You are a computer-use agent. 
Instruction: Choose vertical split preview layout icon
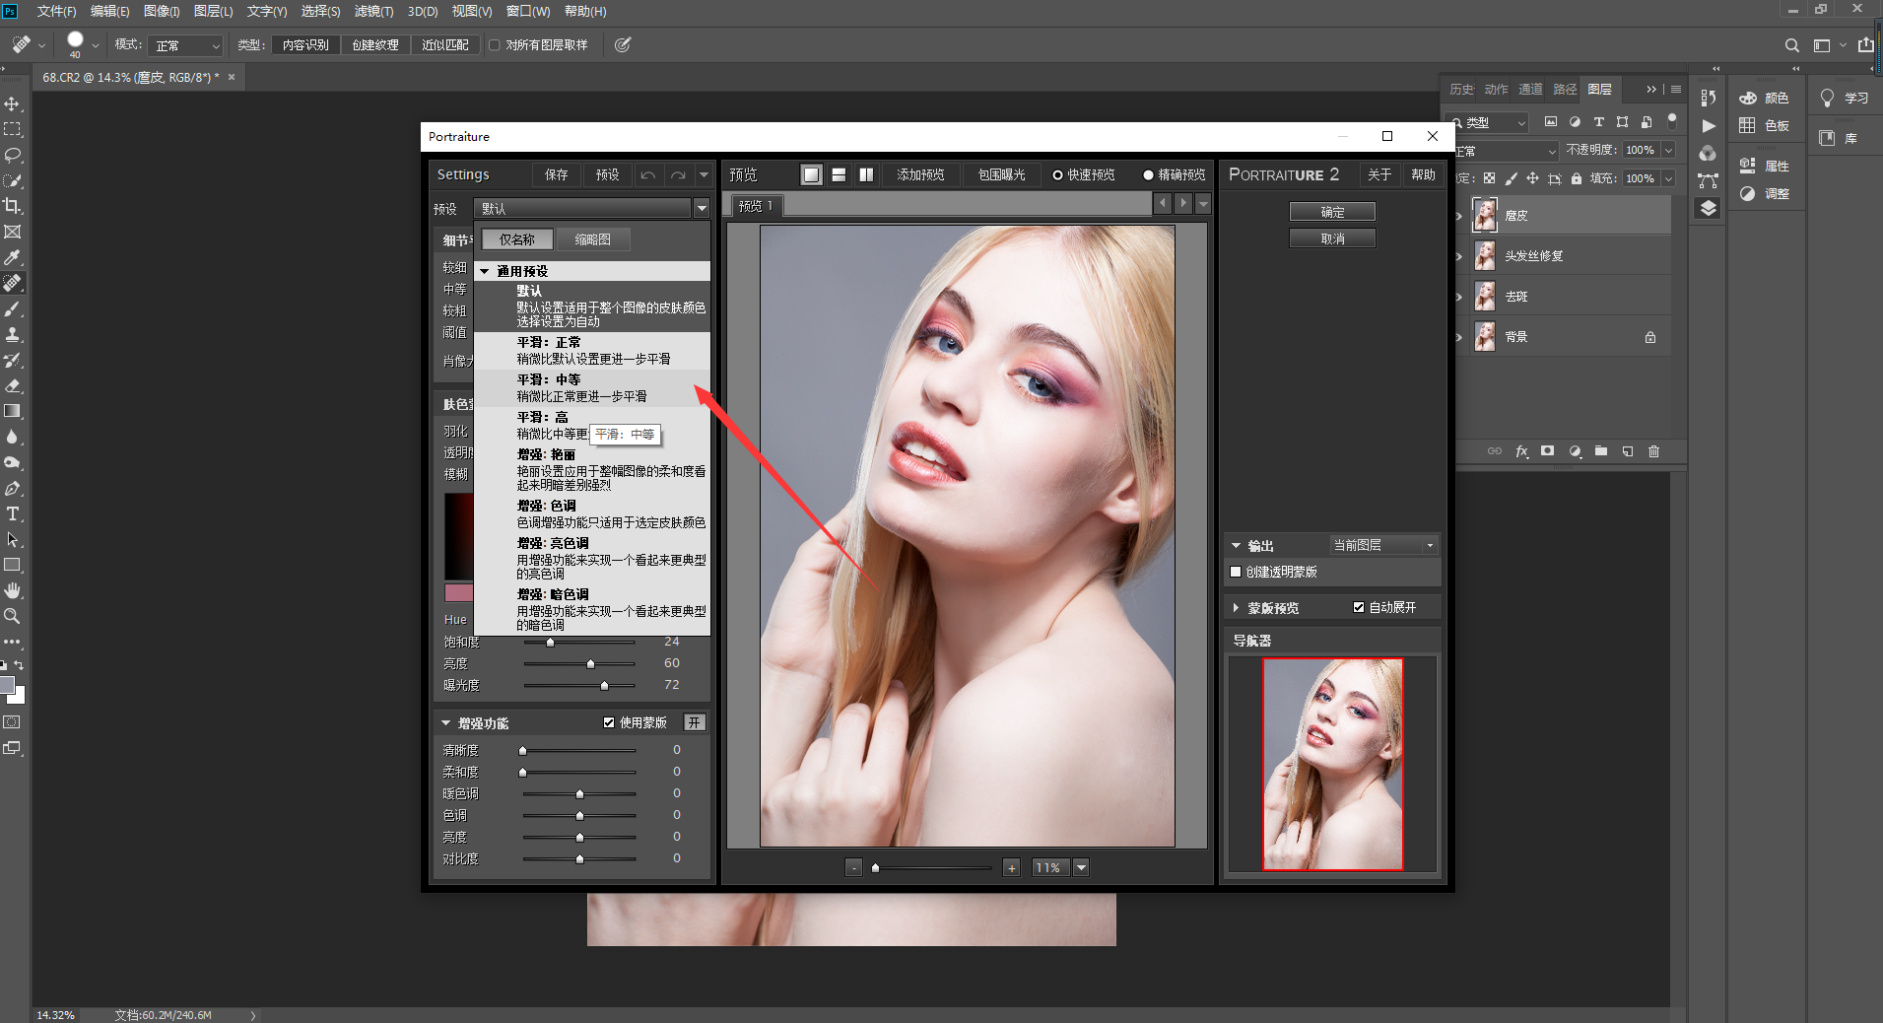tap(866, 174)
